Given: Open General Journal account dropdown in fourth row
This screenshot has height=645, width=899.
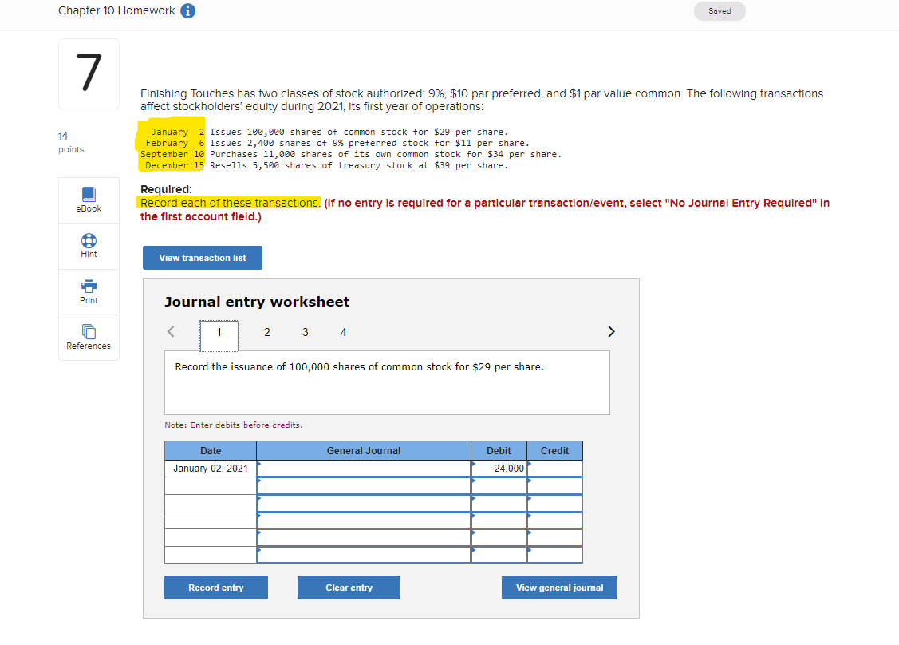Looking at the screenshot, I should [x=364, y=520].
